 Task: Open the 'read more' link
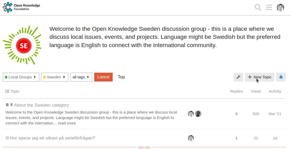pos(67,123)
